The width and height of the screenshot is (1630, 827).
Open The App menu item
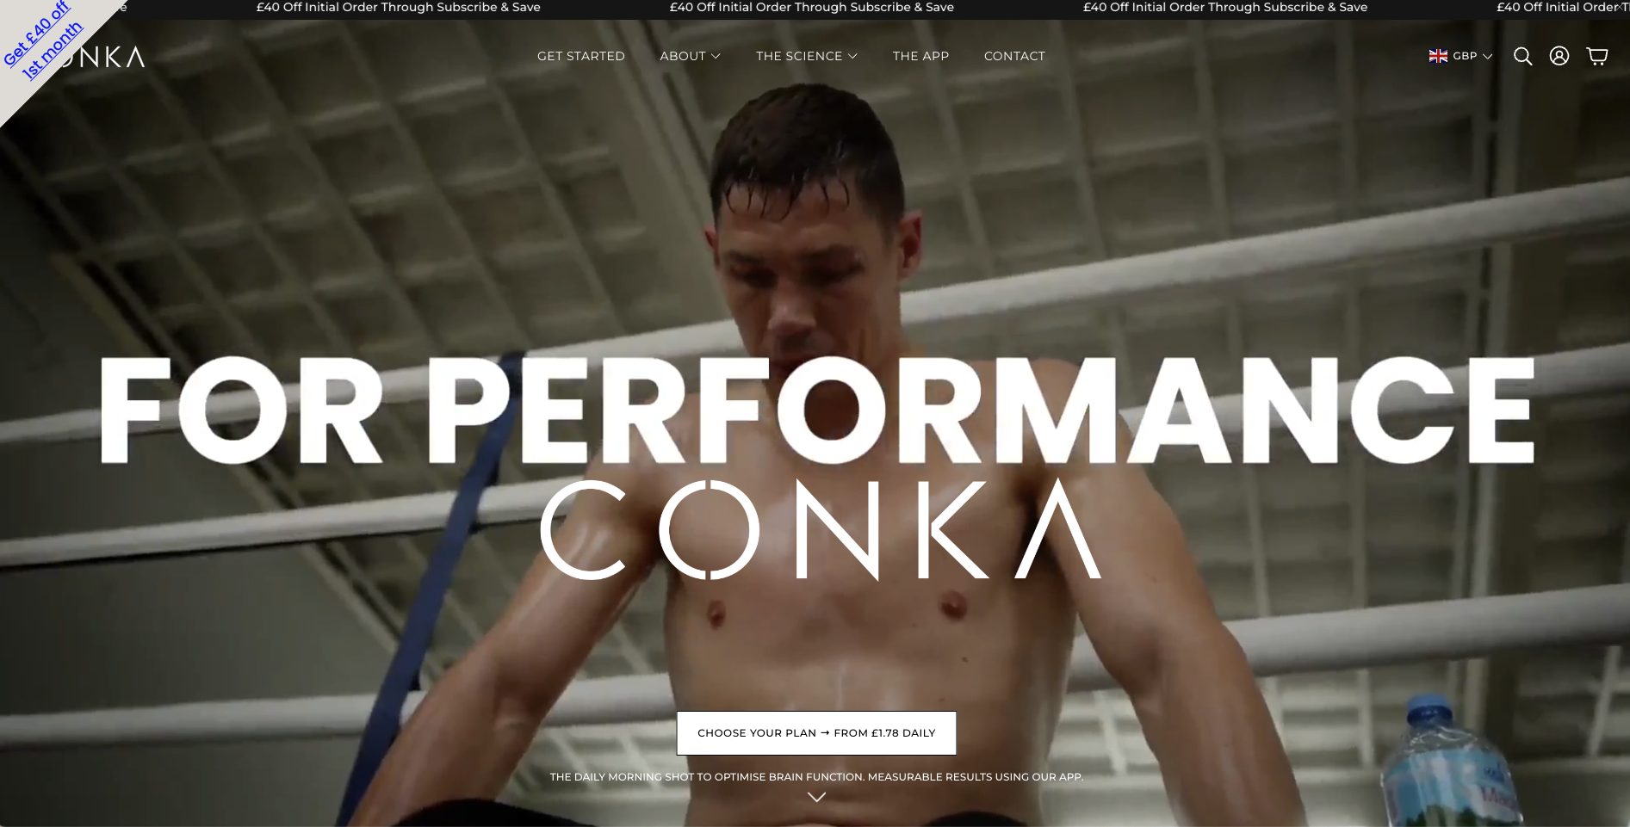[x=920, y=56]
